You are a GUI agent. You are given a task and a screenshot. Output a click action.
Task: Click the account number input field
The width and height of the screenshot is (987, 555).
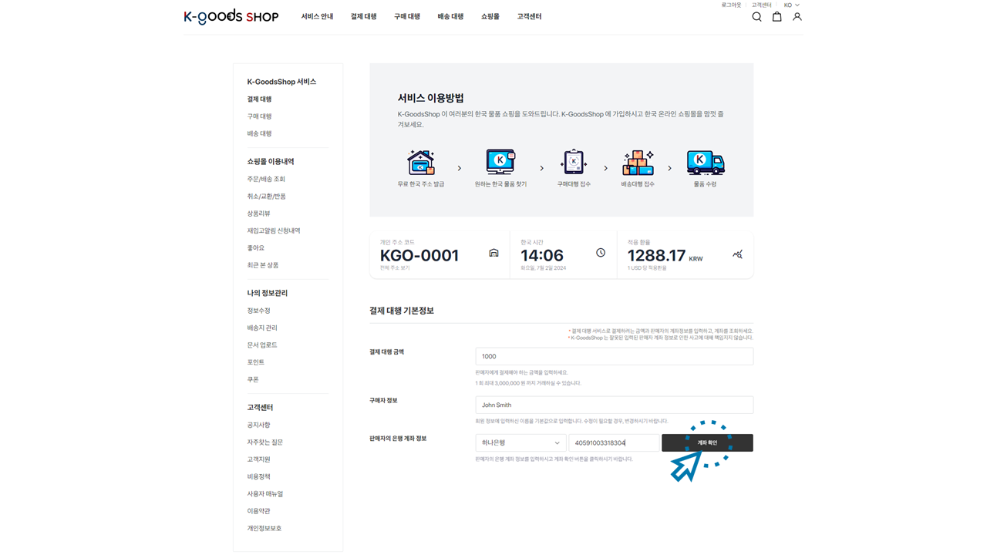pyautogui.click(x=614, y=443)
